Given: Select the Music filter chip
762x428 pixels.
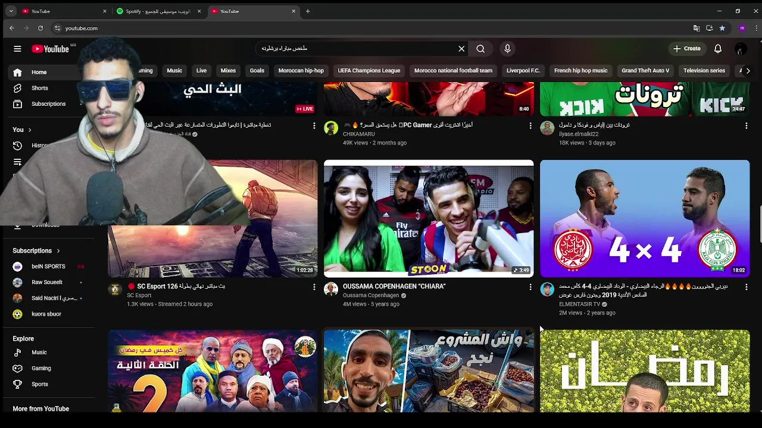Looking at the screenshot, I should (x=174, y=71).
